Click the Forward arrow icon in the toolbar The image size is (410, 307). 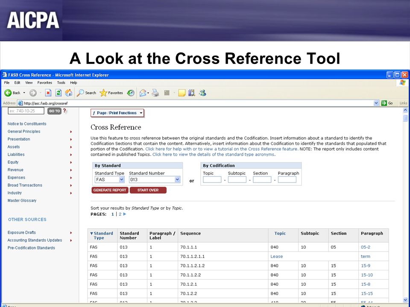click(33, 93)
